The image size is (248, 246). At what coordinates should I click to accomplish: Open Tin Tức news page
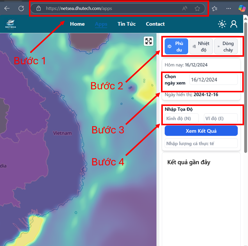[127, 24]
